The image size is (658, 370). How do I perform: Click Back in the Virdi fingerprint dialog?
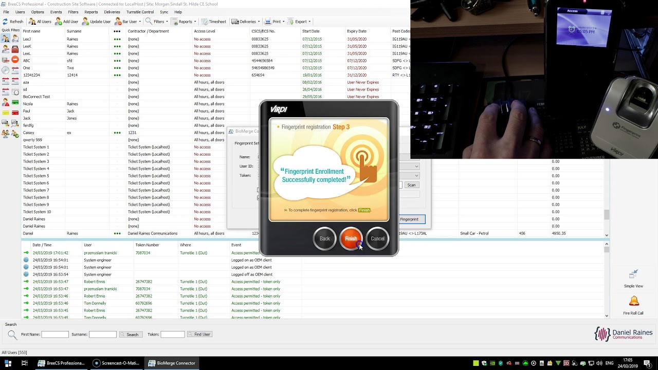[324, 238]
